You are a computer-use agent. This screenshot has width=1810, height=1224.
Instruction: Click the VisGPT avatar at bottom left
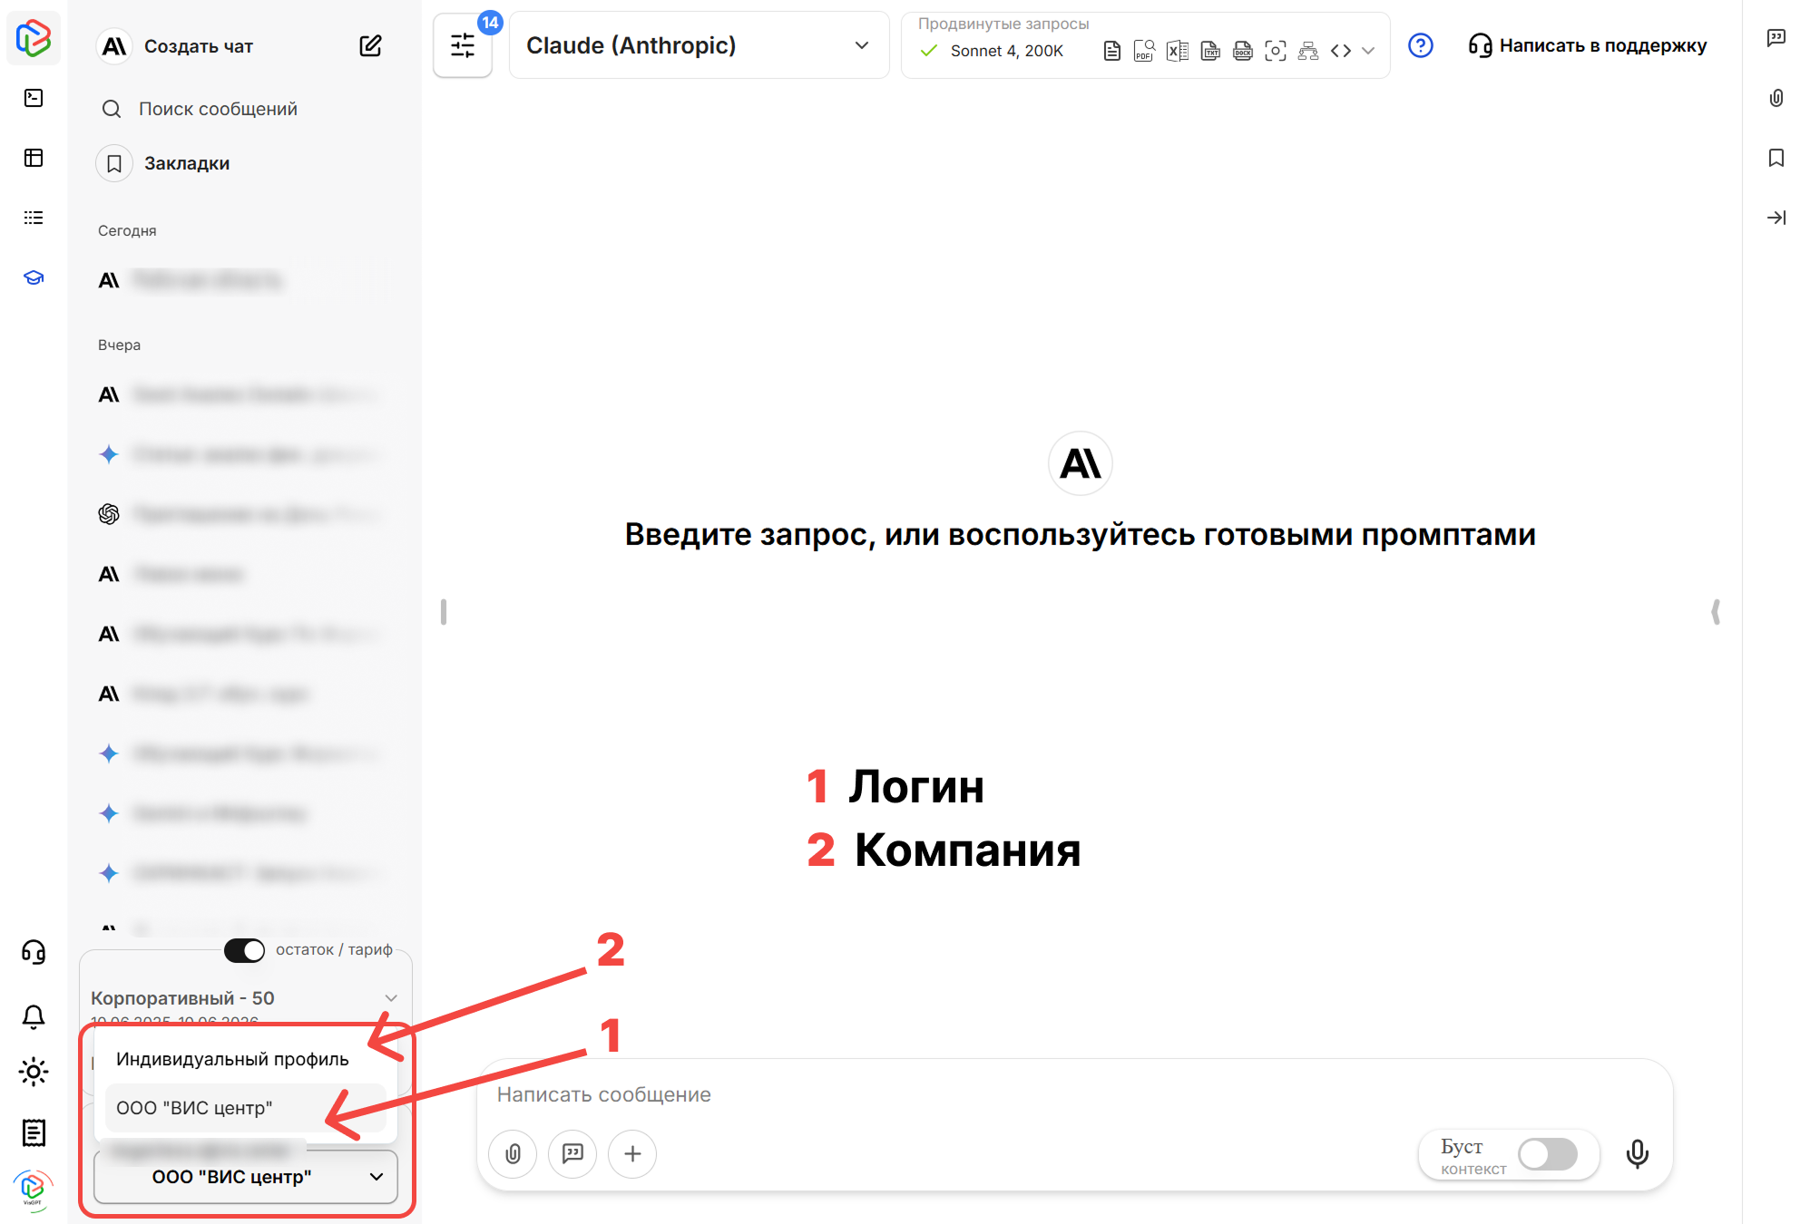click(x=34, y=1189)
